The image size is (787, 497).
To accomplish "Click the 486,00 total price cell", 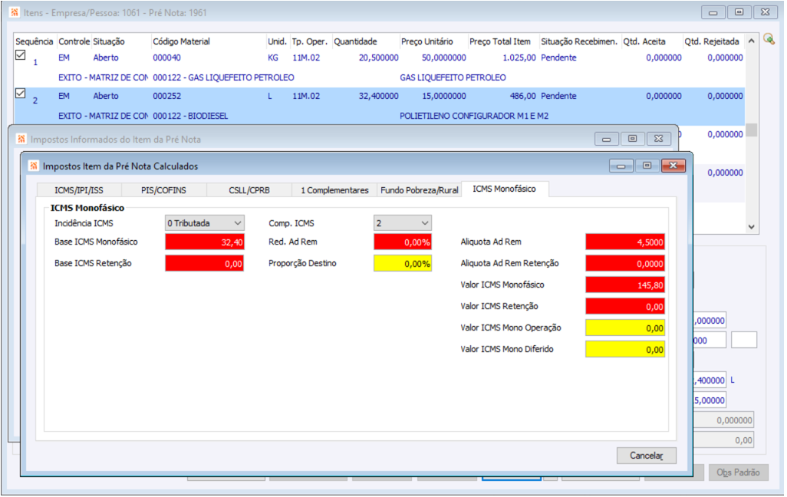I will pyautogui.click(x=522, y=96).
